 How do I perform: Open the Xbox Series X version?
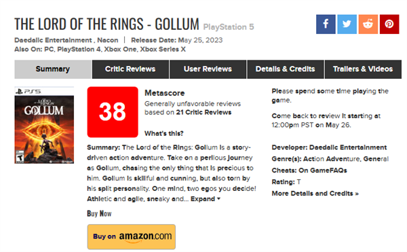(x=163, y=50)
